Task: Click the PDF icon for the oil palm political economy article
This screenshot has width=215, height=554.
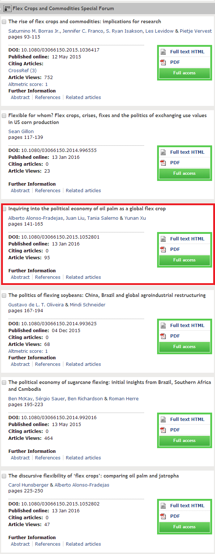Action: pos(163,249)
